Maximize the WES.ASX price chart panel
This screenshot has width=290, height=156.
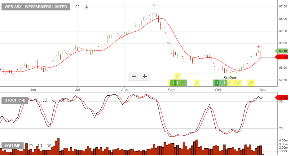coord(77,7)
